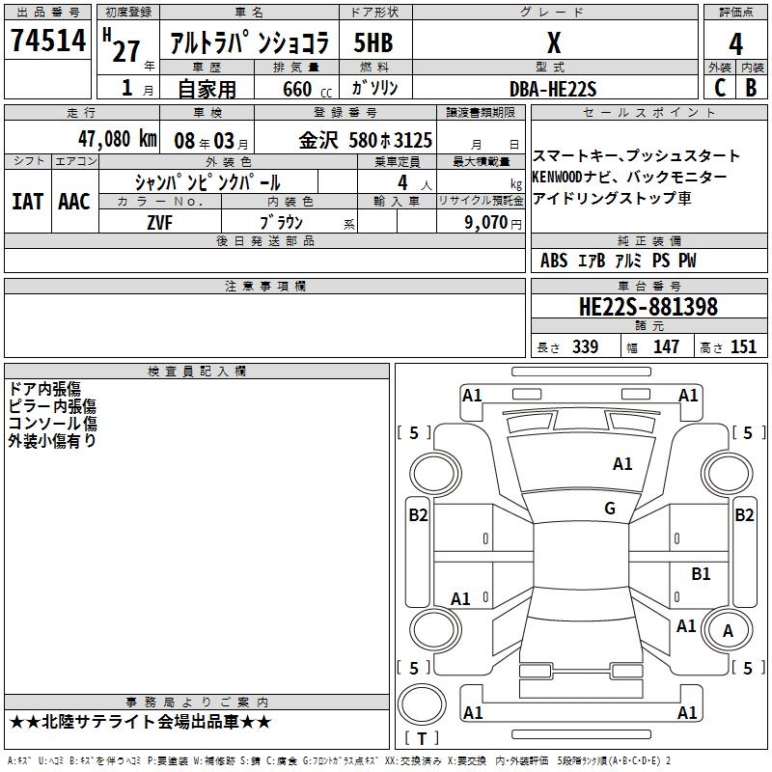Viewport: 772px width, 772px height.
Task: Click the スマートキー、プッシュスタート sales point line
Action: [x=636, y=155]
